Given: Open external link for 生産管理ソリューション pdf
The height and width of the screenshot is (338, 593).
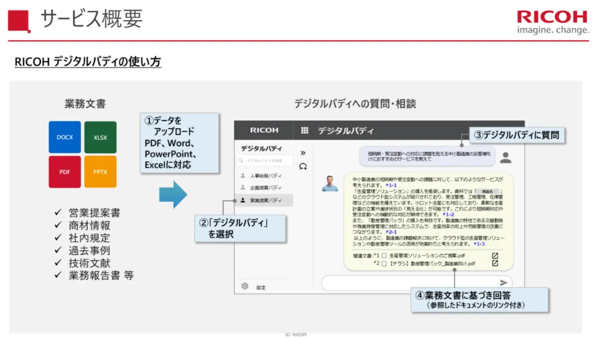Looking at the screenshot, I should (495, 256).
